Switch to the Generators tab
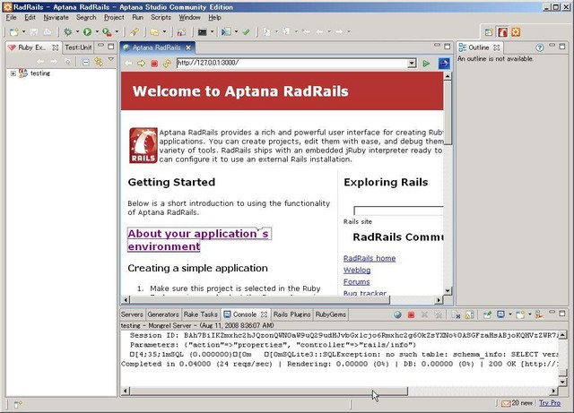Screen dimensions: 574x413 (163, 314)
